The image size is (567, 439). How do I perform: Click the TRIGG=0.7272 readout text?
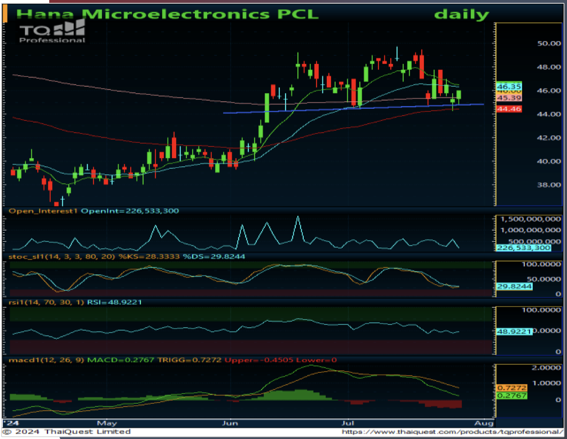point(190,360)
